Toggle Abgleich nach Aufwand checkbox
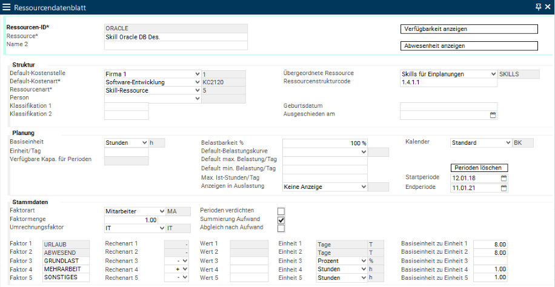The image size is (555, 287). click(281, 228)
